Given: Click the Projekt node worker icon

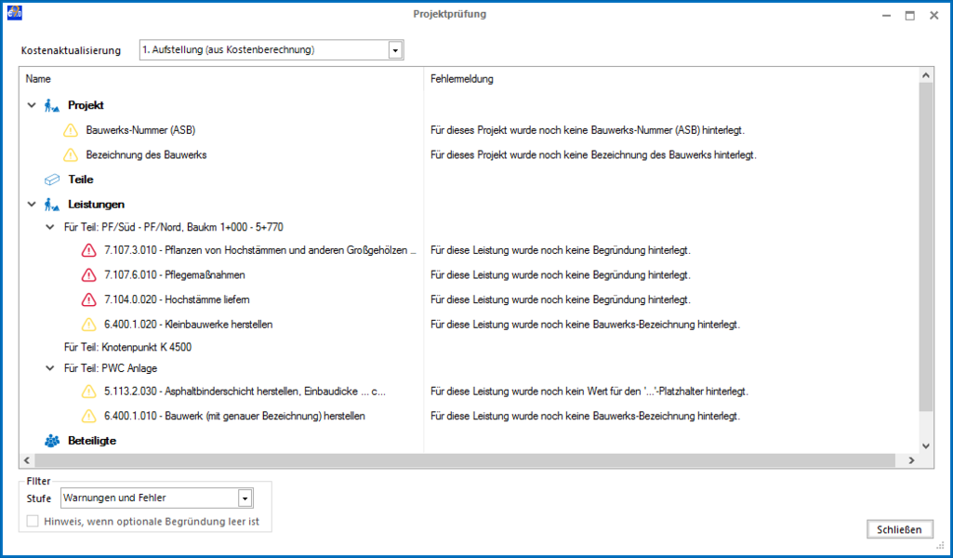Looking at the screenshot, I should coord(52,106).
